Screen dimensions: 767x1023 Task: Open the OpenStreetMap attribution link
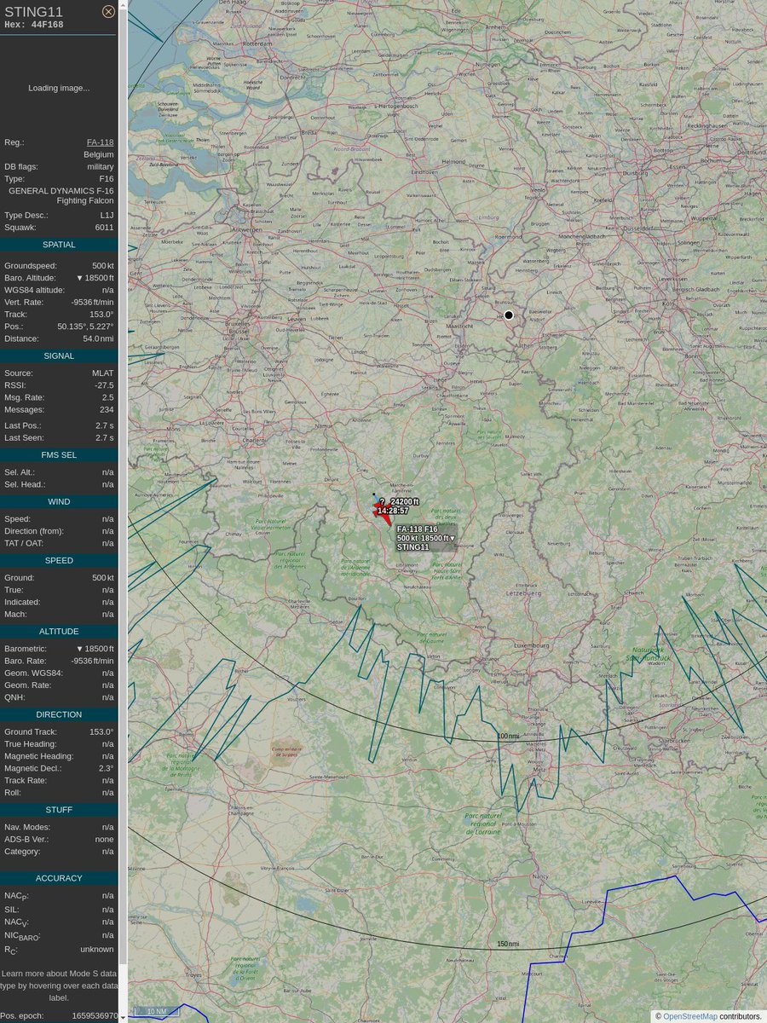point(689,1016)
